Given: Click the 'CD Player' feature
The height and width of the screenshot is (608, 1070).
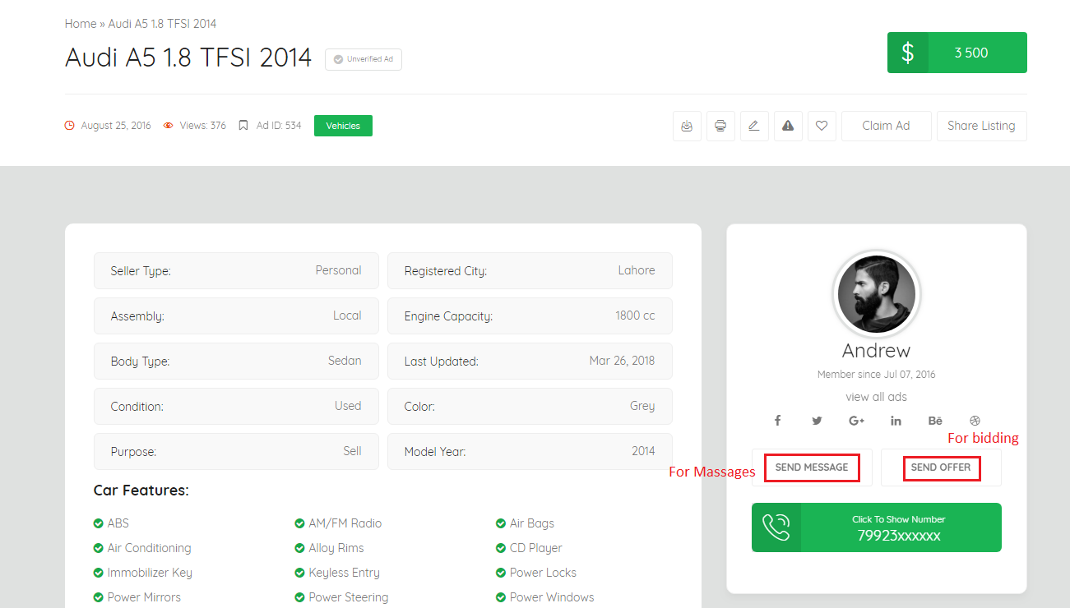Looking at the screenshot, I should point(529,548).
